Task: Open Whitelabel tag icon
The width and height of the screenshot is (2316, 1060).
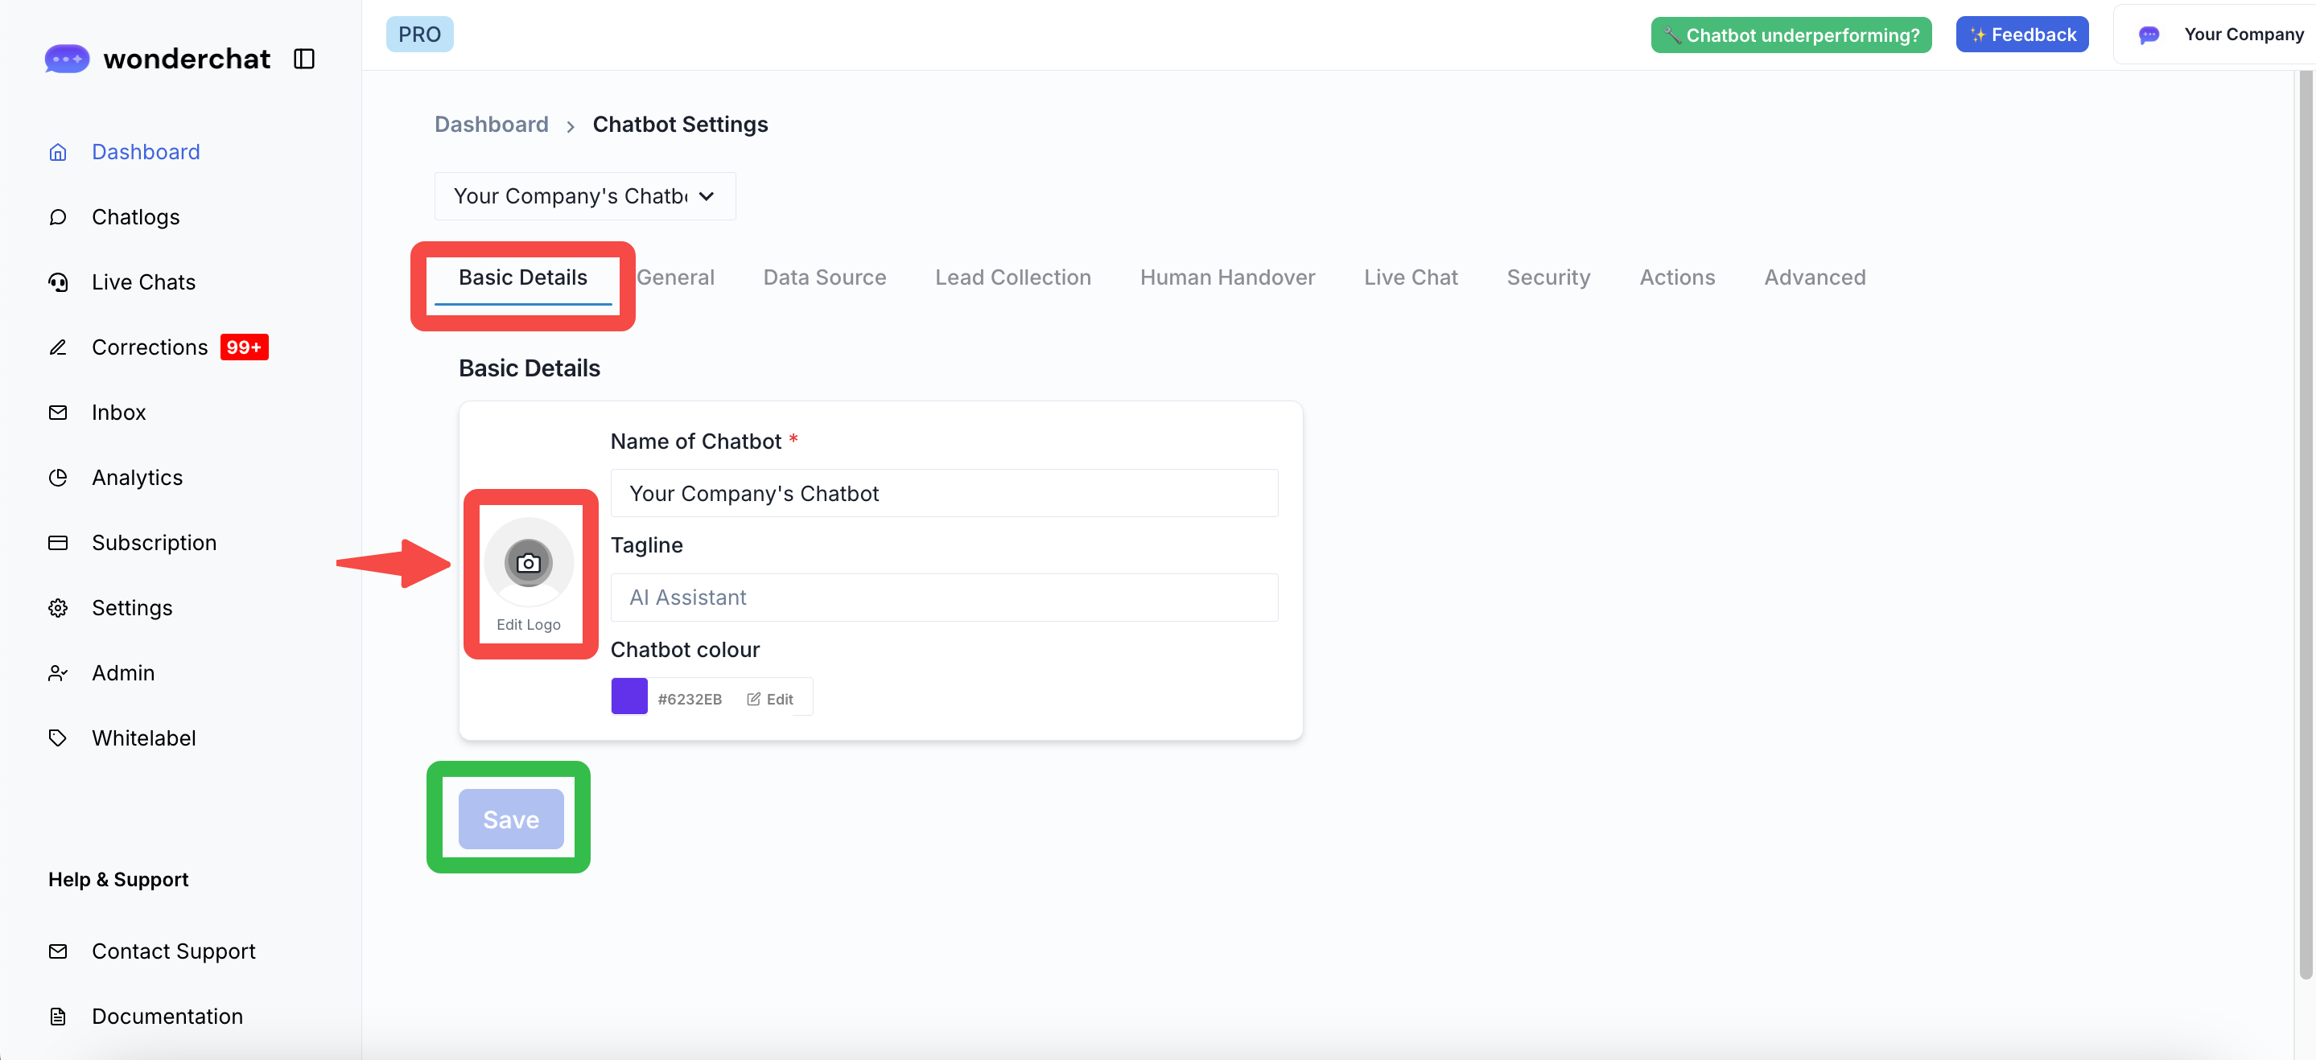Action: coord(59,738)
